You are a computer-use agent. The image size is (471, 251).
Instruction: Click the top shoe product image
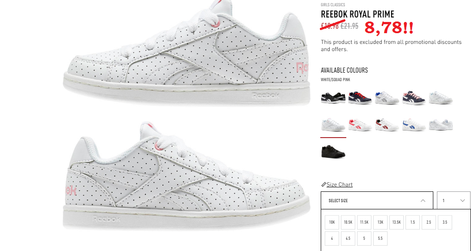pos(186,54)
